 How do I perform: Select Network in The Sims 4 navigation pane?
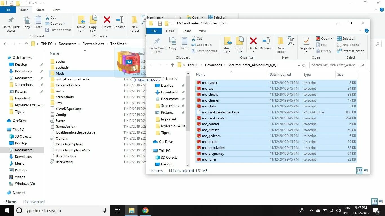19,193
